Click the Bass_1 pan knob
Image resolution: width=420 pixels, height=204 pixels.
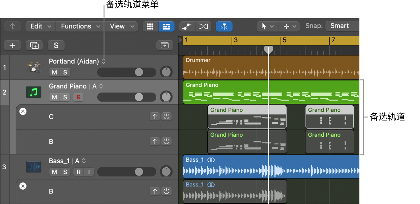[166, 172]
